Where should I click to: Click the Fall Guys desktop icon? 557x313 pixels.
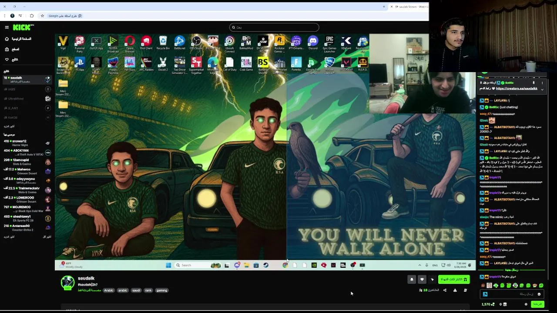[x=130, y=64]
